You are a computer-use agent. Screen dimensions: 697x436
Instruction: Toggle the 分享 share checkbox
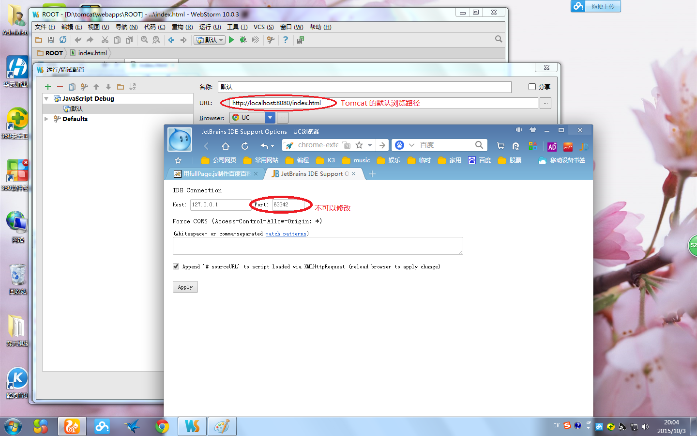point(532,87)
